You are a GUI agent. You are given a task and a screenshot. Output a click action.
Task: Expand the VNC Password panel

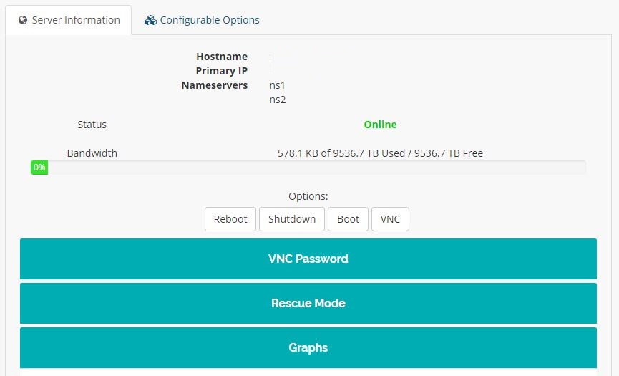click(x=308, y=259)
